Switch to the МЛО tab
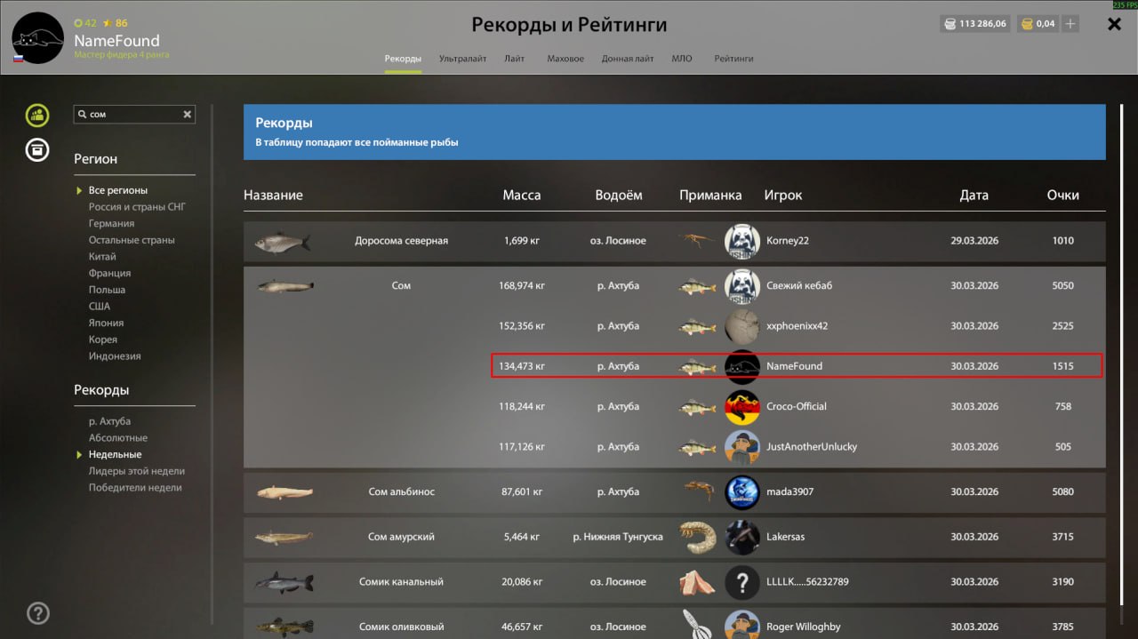Image resolution: width=1138 pixels, height=639 pixels. click(682, 59)
